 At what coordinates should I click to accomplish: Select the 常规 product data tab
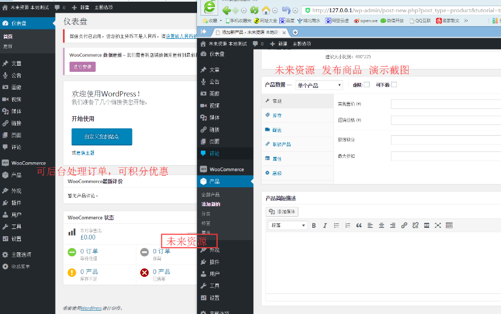[297, 101]
